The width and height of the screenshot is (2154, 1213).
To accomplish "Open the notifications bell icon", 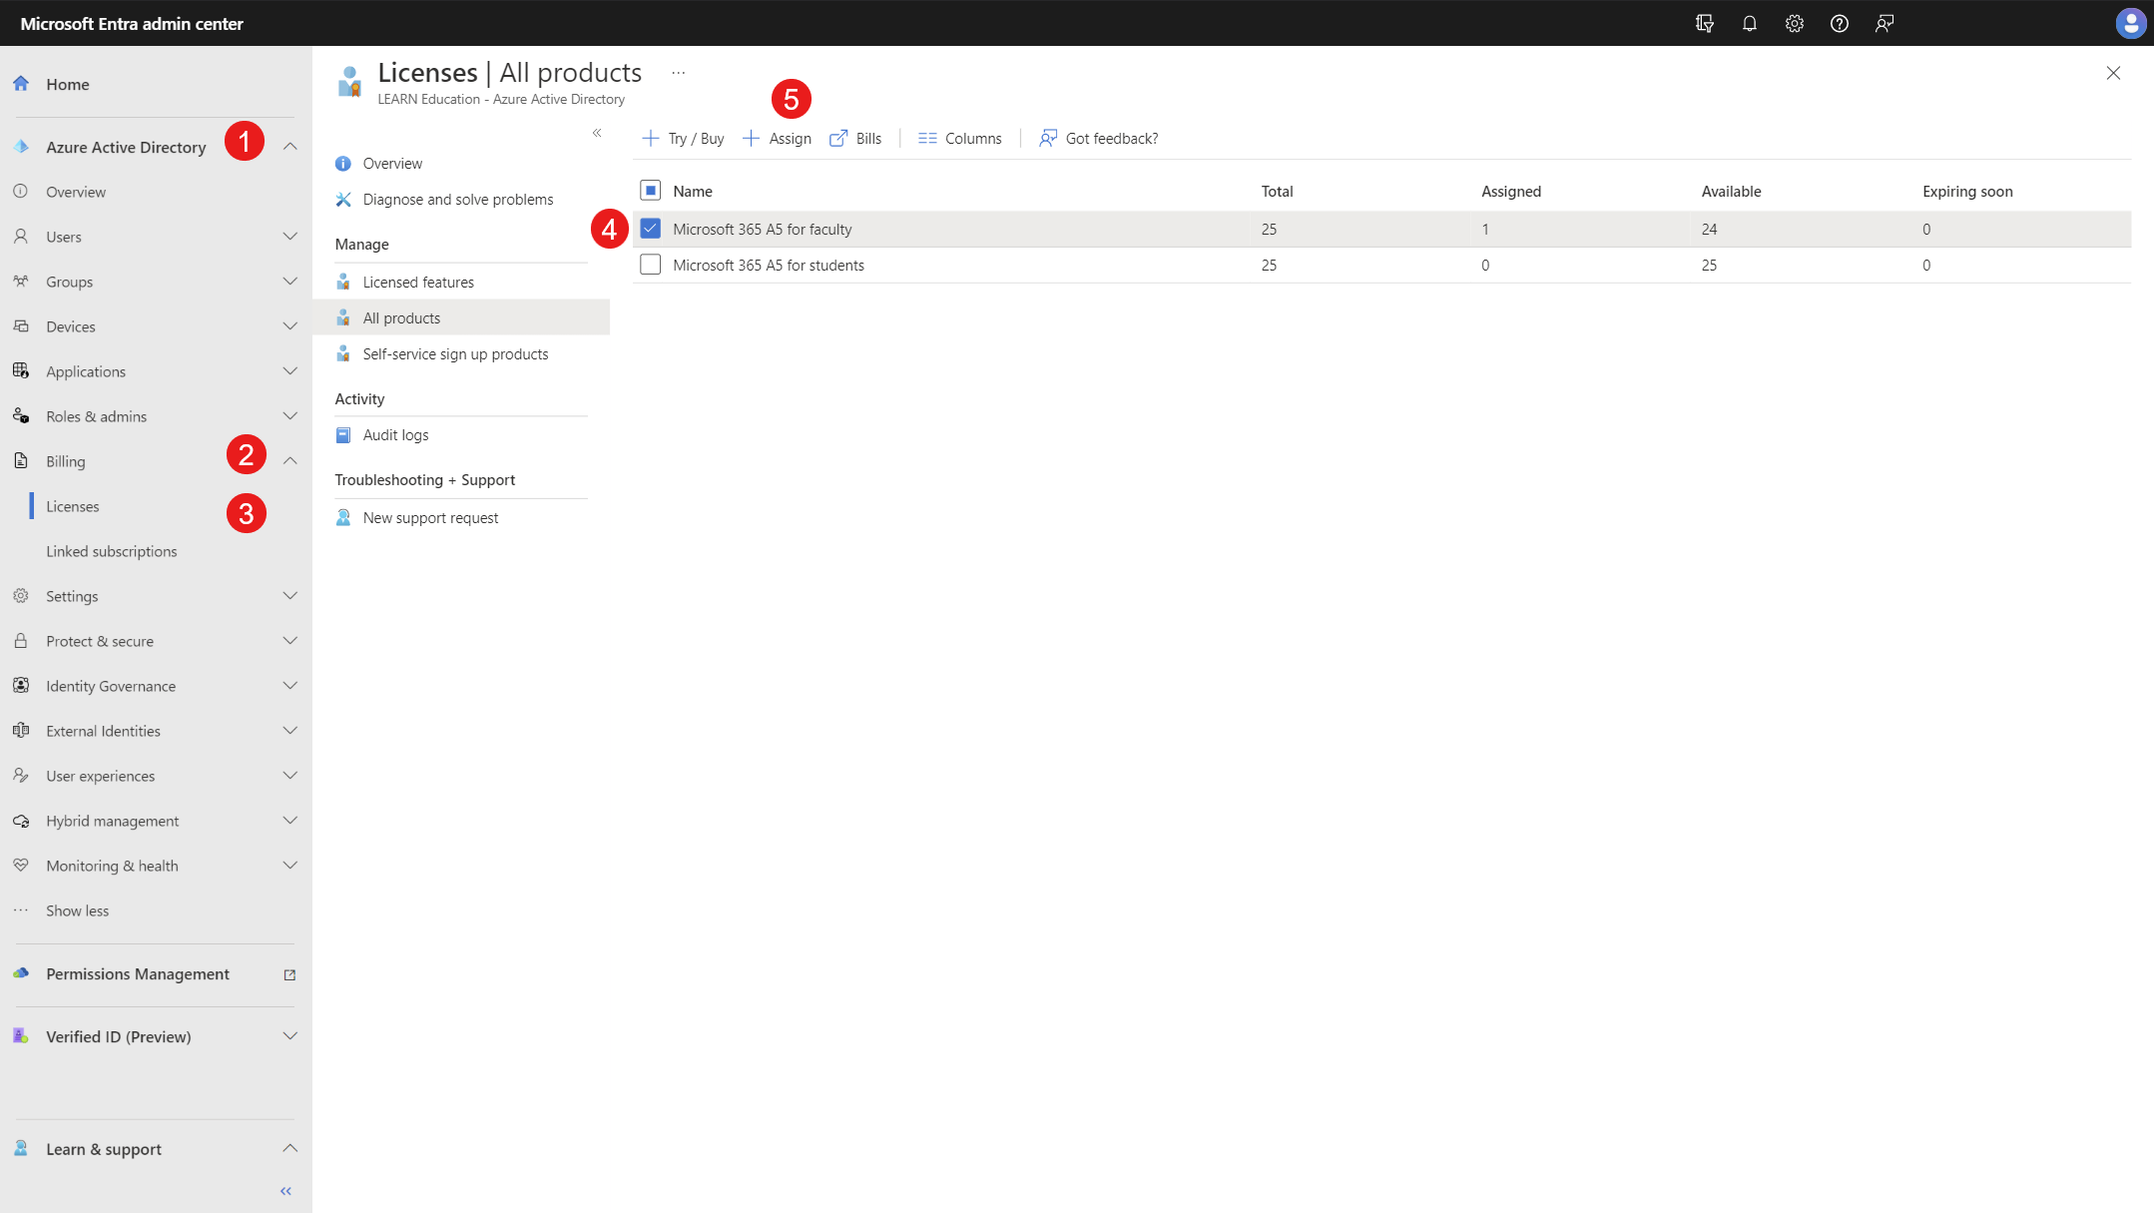I will point(1749,23).
